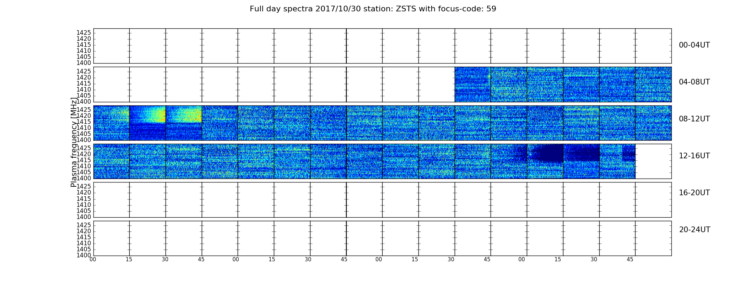Click the 1425 tick label of 00-04UT panel
The height and width of the screenshot is (284, 746).
pyautogui.click(x=84, y=33)
